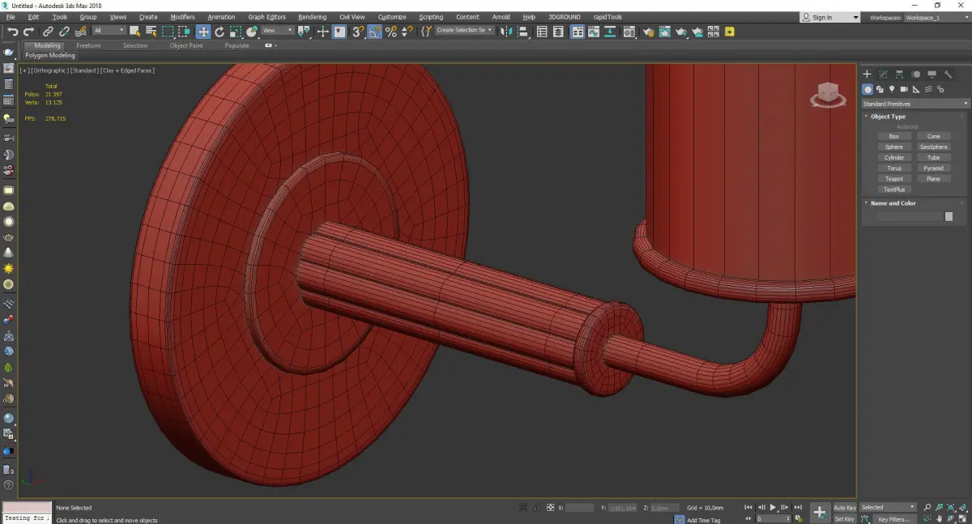The width and height of the screenshot is (972, 524).
Task: Switch to the Cameras category in the Create panel
Action: pyautogui.click(x=904, y=89)
